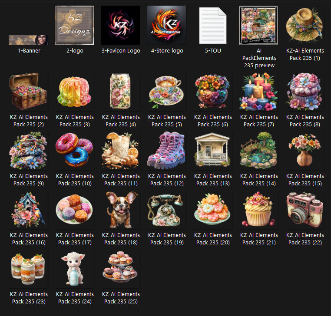Screen dimensions: 331x316
Task: Open the 2-logo KZ Designz thumbnail
Action: pos(74,25)
